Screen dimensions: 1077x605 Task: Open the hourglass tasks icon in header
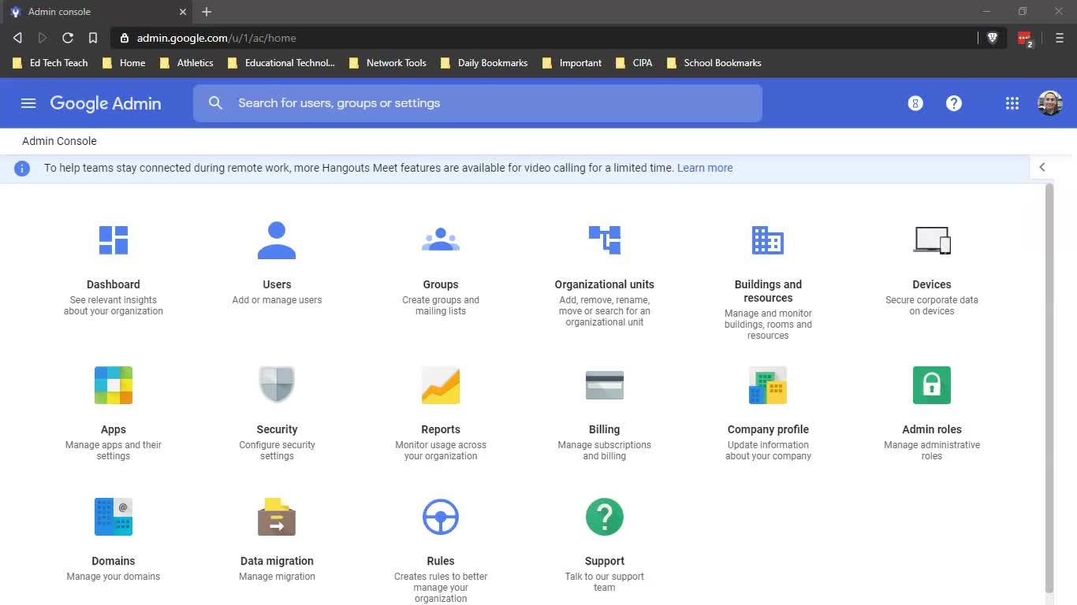(915, 103)
